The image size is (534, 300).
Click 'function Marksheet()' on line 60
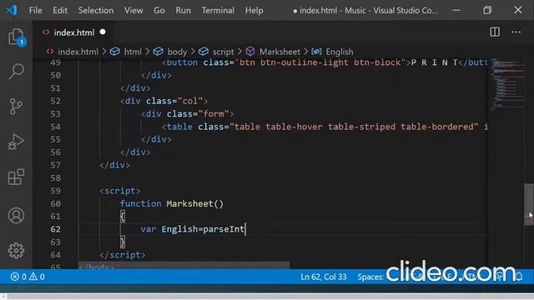click(x=172, y=203)
